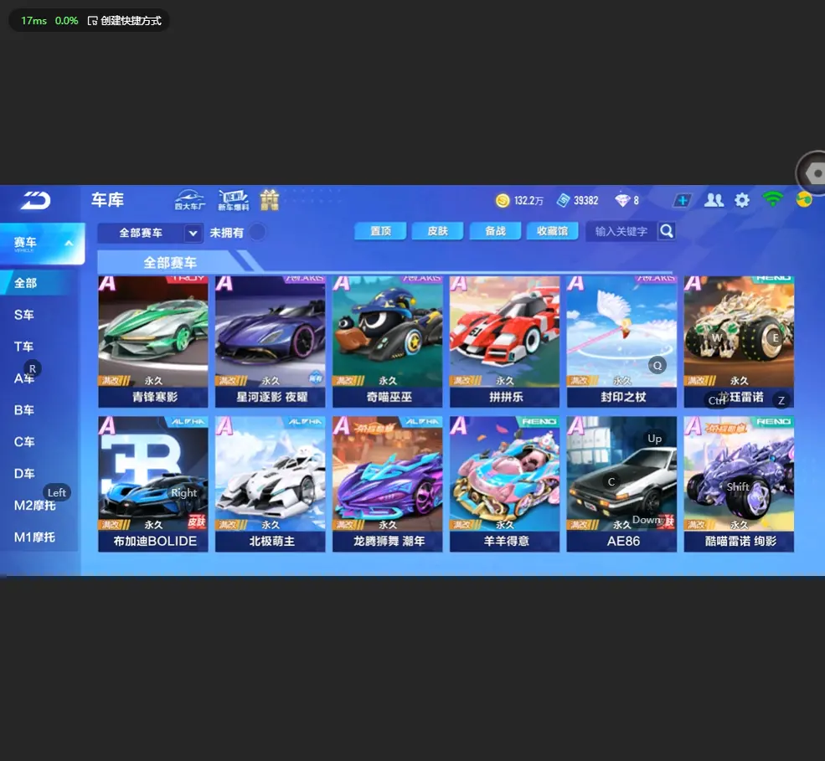The height and width of the screenshot is (761, 825).
Task: Open the friends icon
Action: [x=714, y=200]
